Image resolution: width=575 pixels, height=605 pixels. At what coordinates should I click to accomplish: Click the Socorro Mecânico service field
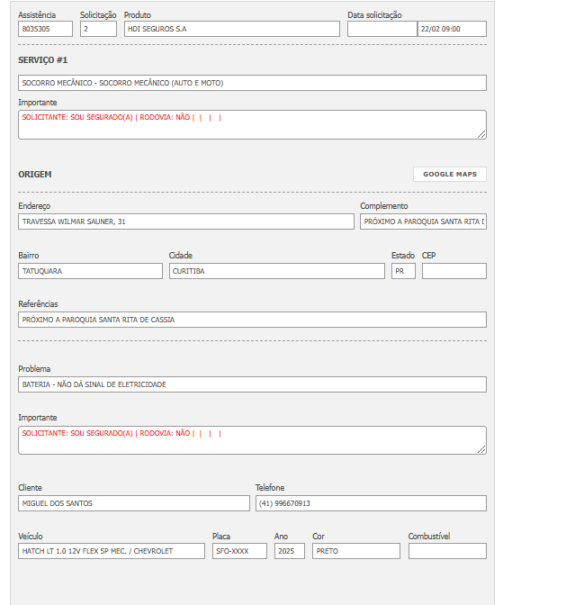click(252, 83)
